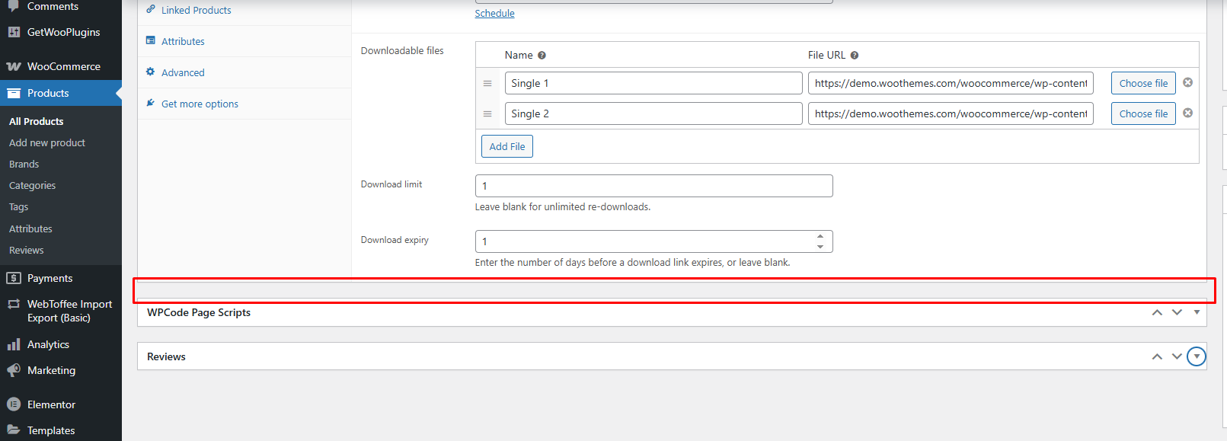
Task: Open the Advanced product data tab
Action: click(x=183, y=72)
